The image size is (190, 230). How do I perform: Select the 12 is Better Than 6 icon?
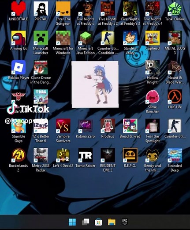41,126
